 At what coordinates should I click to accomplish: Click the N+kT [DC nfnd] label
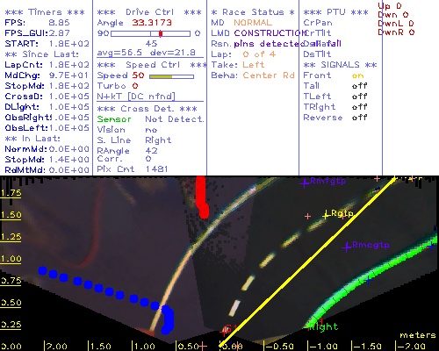(x=136, y=97)
